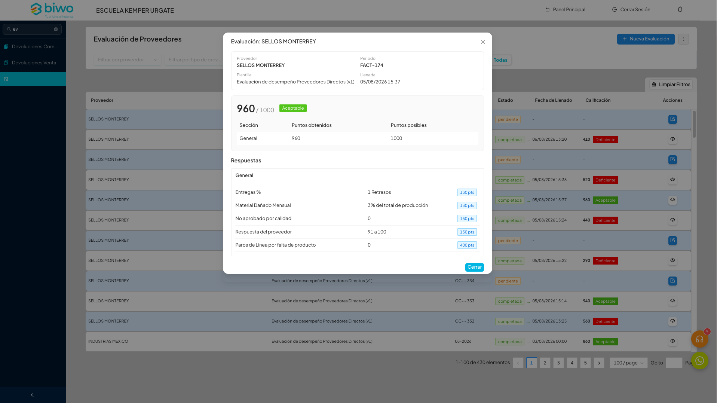Click the completada status of OC-- 333 row
This screenshot has height=403, width=717.
click(x=510, y=301)
